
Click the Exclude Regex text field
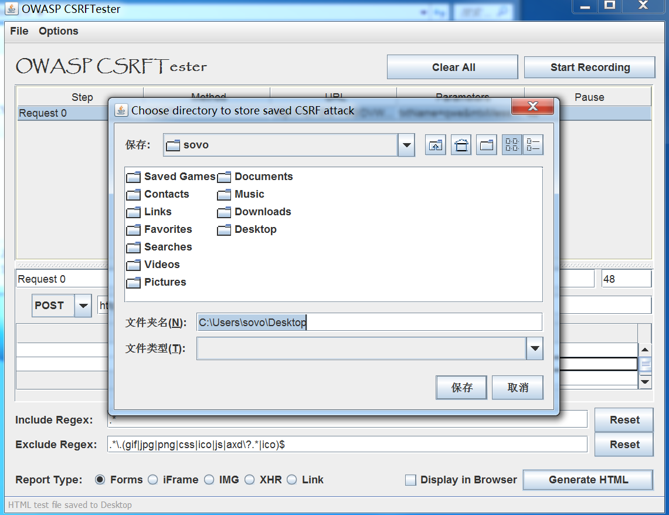[x=347, y=445]
